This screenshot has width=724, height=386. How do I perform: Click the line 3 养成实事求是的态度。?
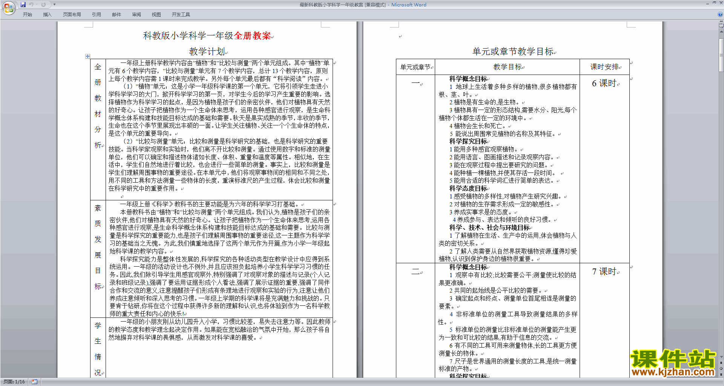482,212
